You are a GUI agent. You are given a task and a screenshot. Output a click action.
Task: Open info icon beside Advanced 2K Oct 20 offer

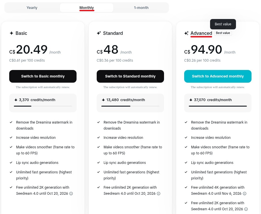tap(246, 209)
